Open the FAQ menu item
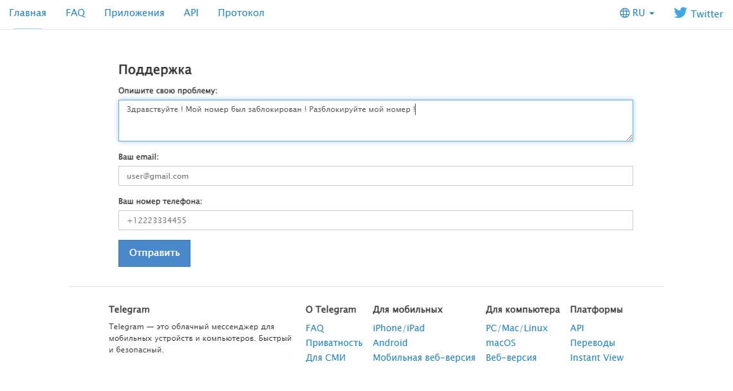The image size is (733, 391). point(75,12)
